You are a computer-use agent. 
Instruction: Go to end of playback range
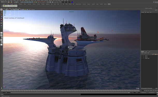click(157, 91)
